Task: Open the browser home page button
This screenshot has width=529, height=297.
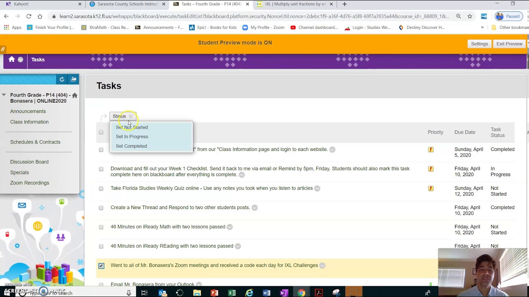Action: 40,16
